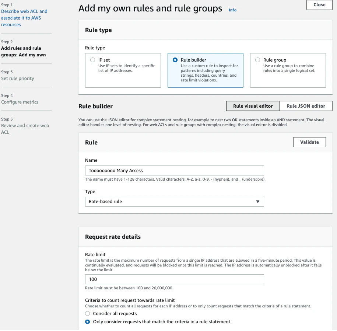Select the Rule group radio button
The image size is (337, 331).
coord(257,60)
